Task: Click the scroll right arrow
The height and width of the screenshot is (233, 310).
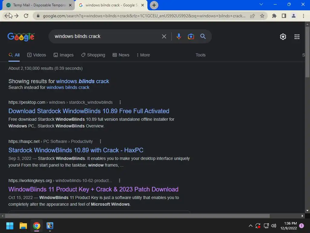Action: click(302, 216)
